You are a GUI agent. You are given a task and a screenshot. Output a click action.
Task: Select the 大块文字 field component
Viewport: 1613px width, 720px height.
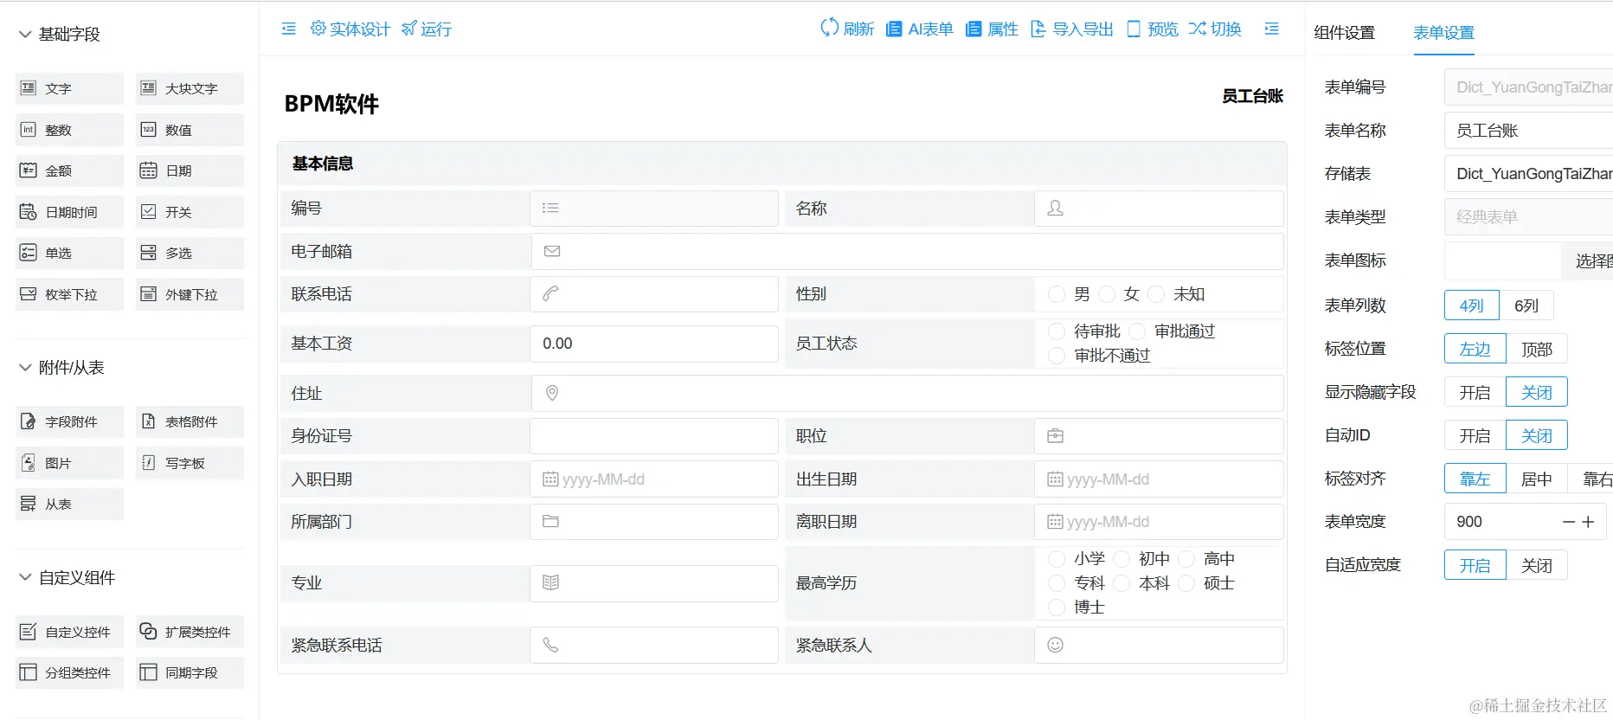pyautogui.click(x=190, y=88)
